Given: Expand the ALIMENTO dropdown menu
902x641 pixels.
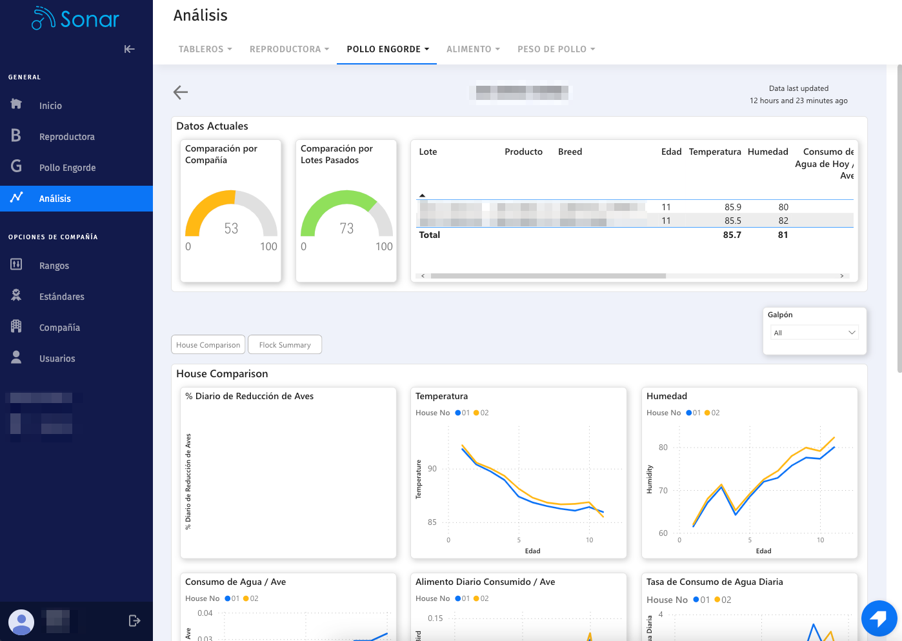Looking at the screenshot, I should click(x=473, y=49).
